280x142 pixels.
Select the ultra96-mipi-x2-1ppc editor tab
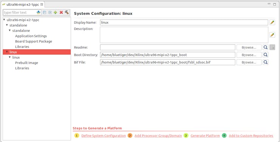(23, 5)
